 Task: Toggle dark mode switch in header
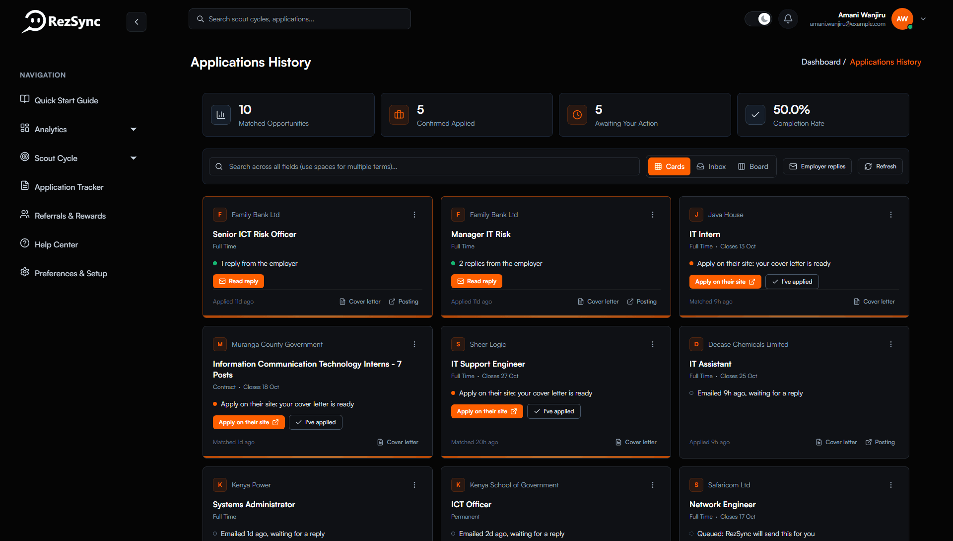(758, 19)
